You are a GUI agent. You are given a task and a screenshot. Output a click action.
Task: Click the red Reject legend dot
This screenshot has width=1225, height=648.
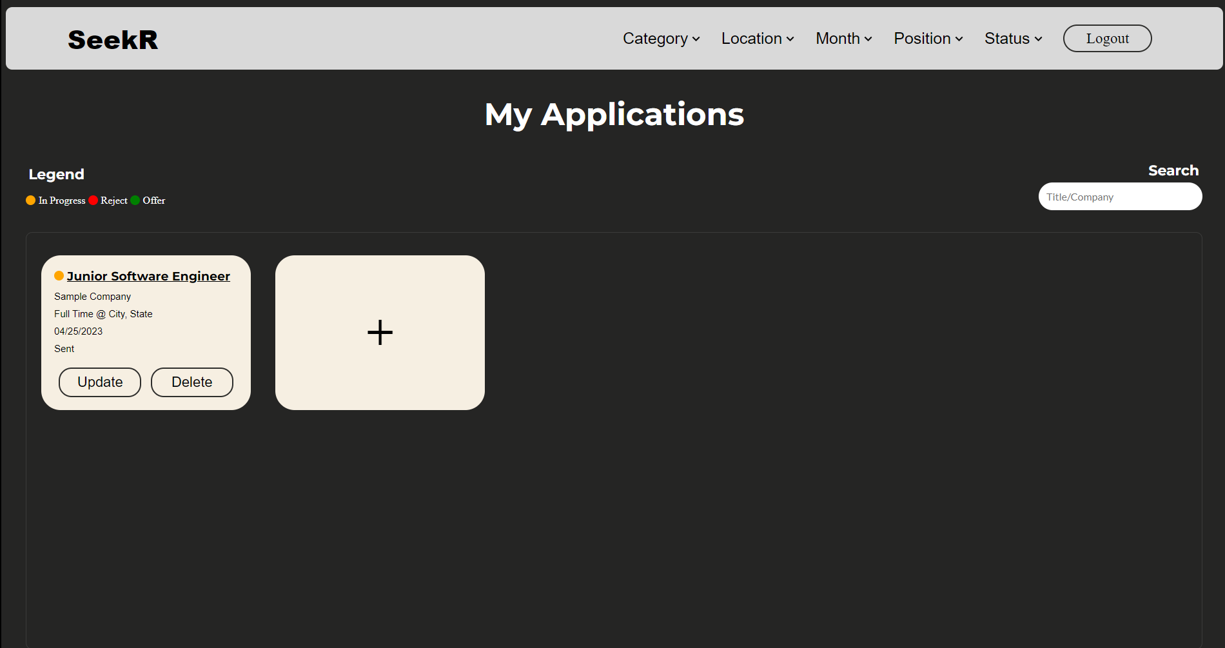93,200
